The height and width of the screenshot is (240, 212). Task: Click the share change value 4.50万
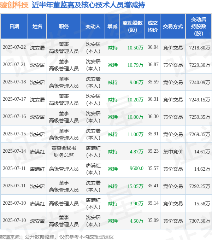coord(136,221)
